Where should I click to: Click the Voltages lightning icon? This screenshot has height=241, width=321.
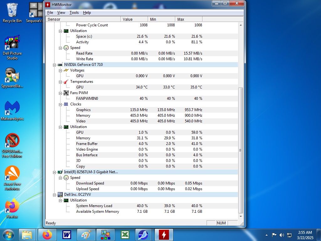pos(66,70)
